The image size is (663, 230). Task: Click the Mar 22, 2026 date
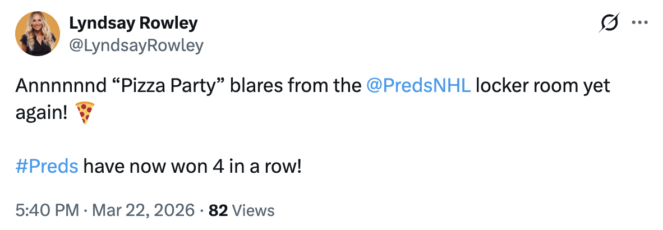point(142,210)
